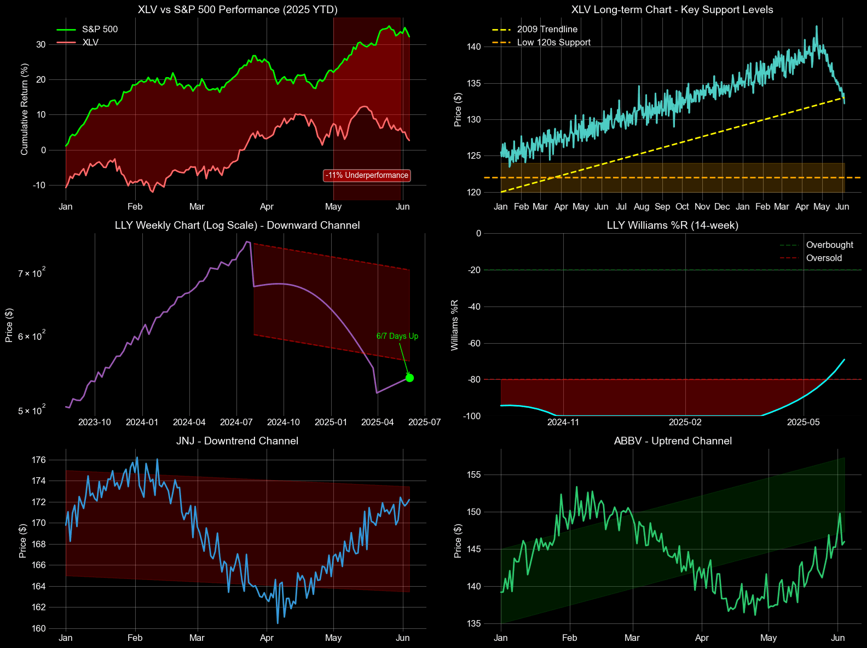Click the 'Overbought' legend entry
This screenshot has height=648, width=867.
(817, 245)
